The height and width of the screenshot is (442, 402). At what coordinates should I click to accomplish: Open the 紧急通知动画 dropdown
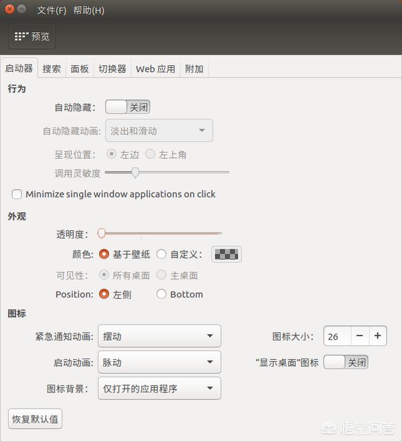[160, 336]
